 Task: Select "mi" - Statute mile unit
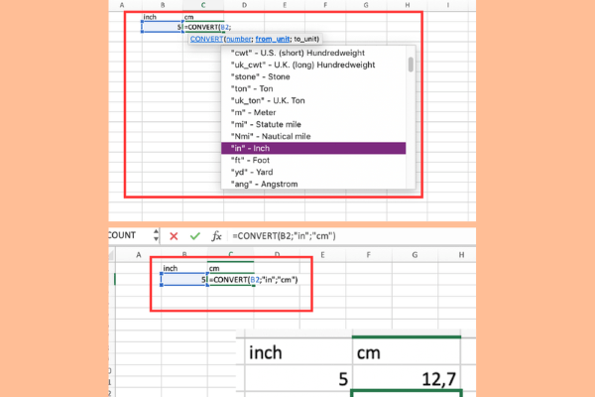point(313,125)
